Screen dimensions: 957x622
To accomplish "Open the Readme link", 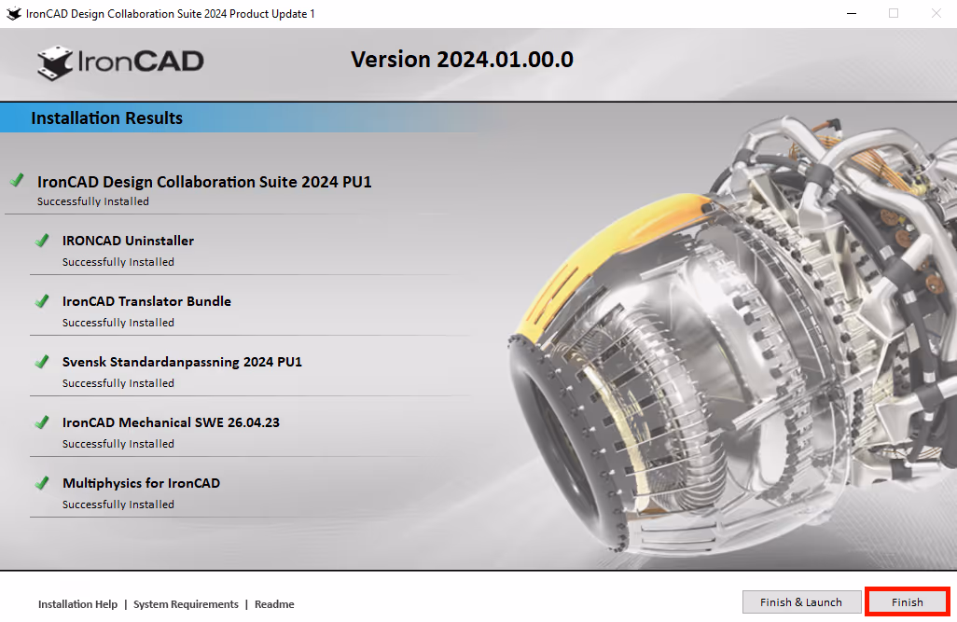I will pos(274,604).
